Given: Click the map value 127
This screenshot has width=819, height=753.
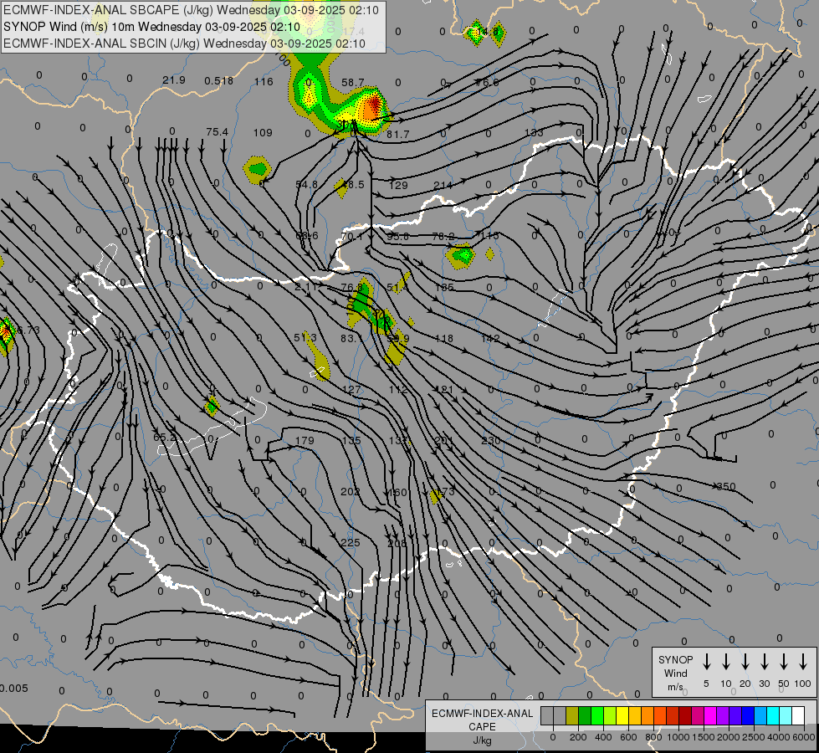Looking at the screenshot, I should tap(351, 389).
